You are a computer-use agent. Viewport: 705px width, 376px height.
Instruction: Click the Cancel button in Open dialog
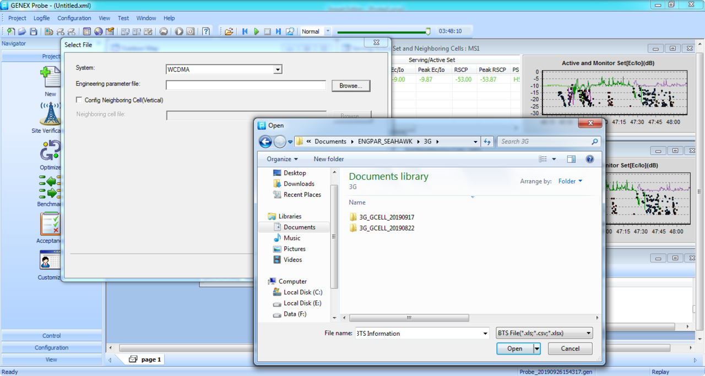pyautogui.click(x=570, y=348)
